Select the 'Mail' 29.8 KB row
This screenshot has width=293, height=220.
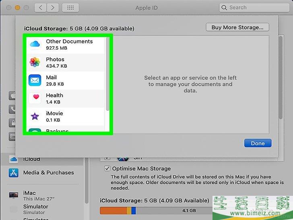coord(65,81)
